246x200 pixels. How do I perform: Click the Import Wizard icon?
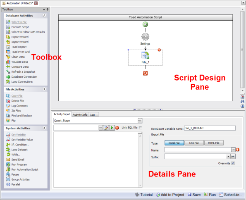click(8, 42)
